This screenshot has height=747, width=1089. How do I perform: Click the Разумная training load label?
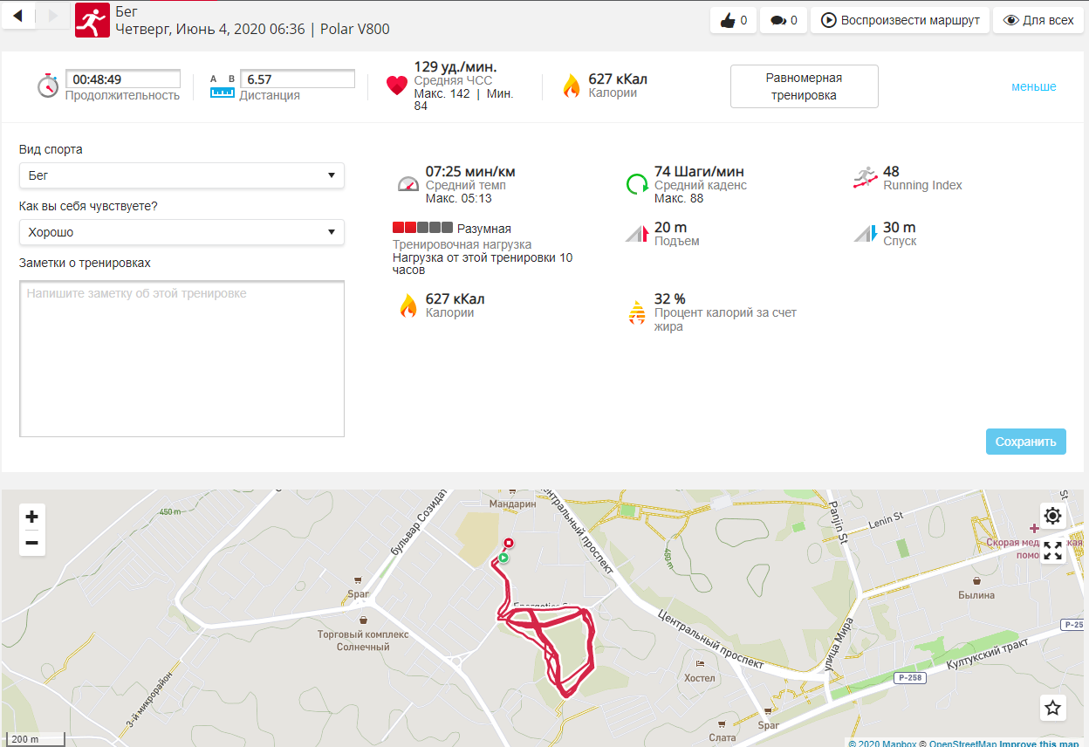[x=484, y=229]
